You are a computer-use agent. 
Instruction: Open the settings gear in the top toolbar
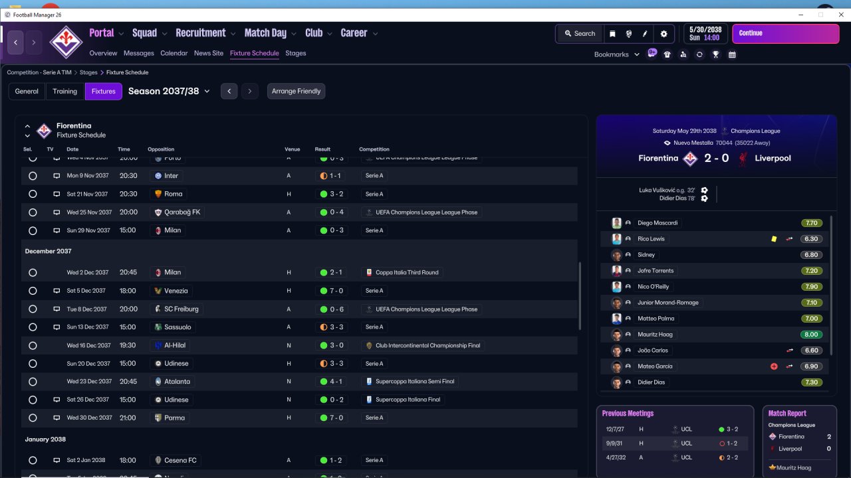[x=664, y=34]
